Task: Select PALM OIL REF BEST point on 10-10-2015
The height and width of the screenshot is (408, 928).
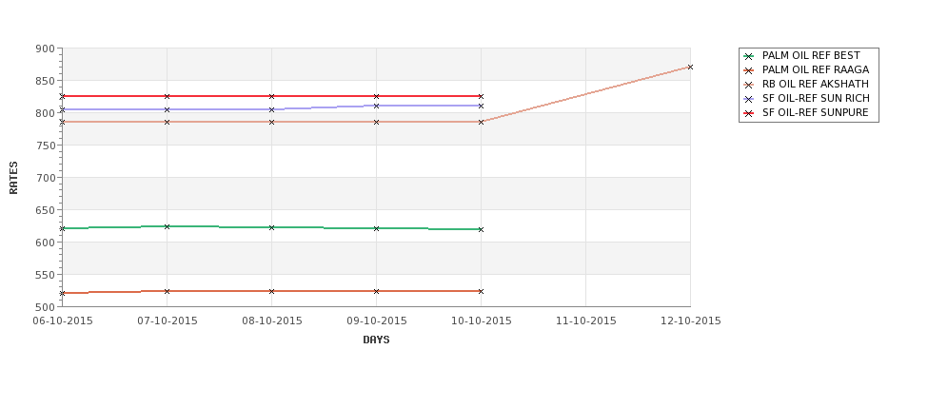Action: 482,229
